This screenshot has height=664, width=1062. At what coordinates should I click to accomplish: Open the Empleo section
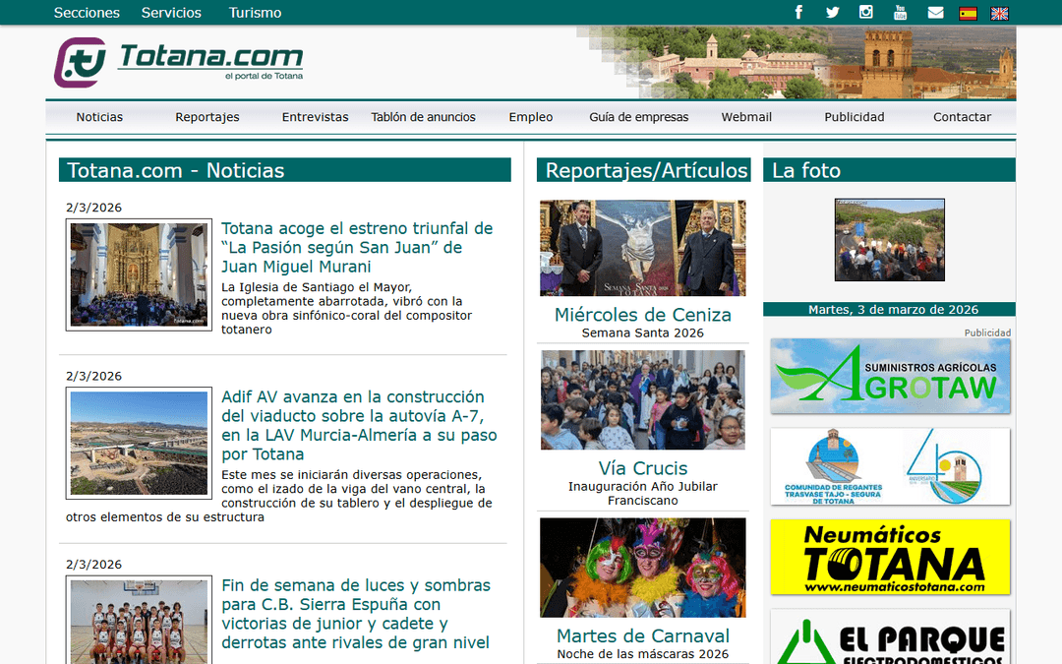[x=531, y=116]
